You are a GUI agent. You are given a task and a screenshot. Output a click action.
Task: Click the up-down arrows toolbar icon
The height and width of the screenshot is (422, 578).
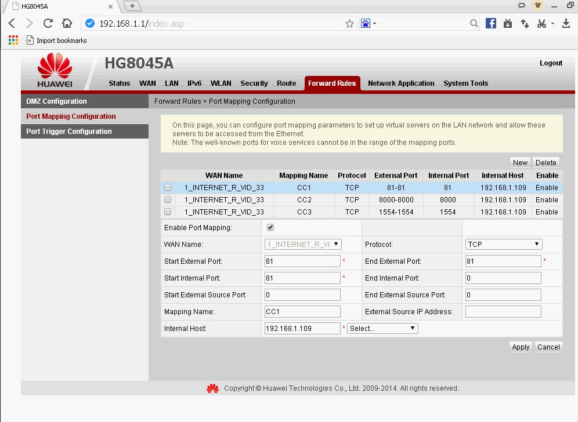(x=525, y=24)
